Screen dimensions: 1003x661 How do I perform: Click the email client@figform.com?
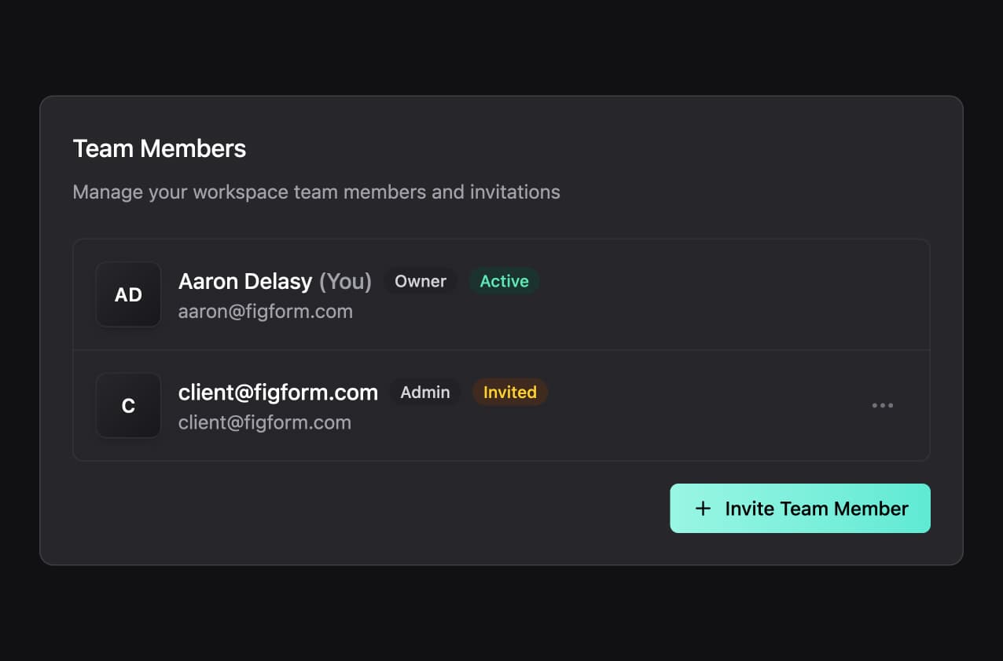[x=265, y=422]
